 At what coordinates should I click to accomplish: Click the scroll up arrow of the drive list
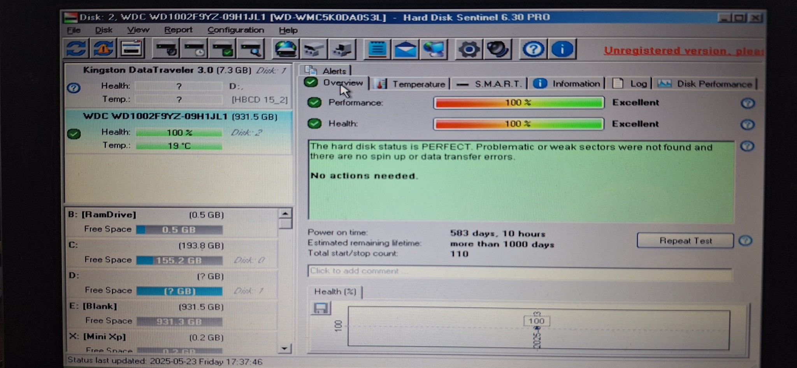285,213
